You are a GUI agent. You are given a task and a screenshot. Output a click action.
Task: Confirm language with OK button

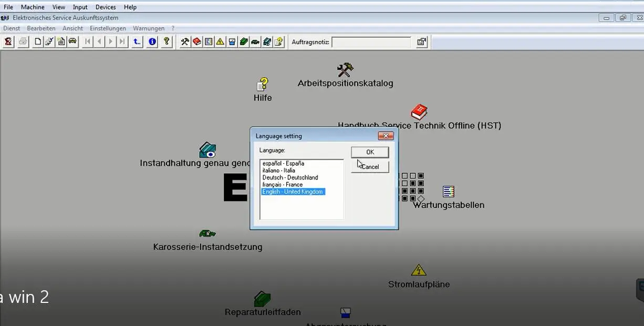(x=370, y=152)
